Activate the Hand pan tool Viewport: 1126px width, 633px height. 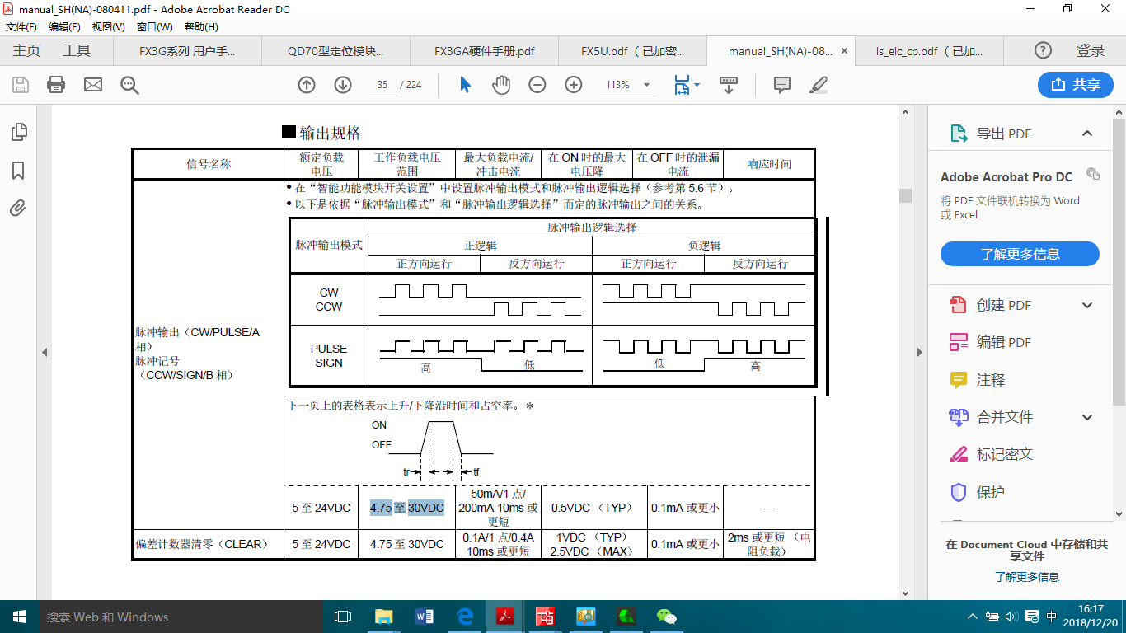point(501,85)
